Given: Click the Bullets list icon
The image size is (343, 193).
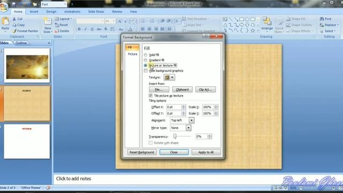Looking at the screenshot, I should [x=143, y=21].
